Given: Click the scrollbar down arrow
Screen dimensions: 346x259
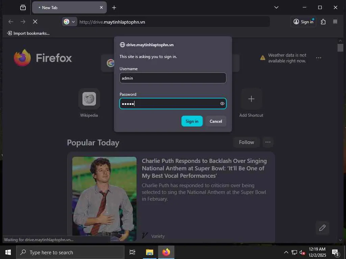Looking at the screenshot, I should tap(340, 240).
